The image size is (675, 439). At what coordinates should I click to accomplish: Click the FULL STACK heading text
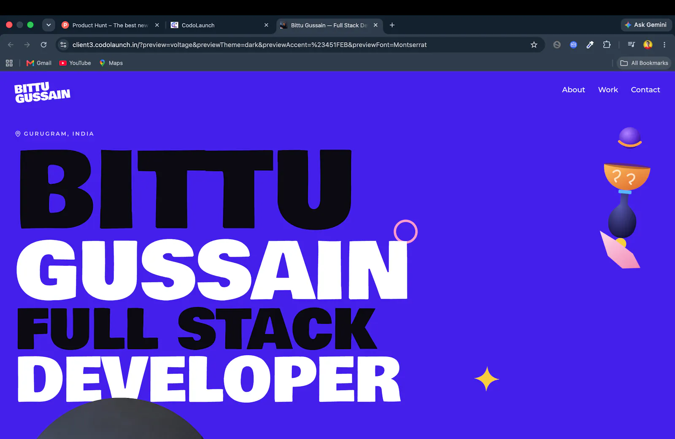point(197,329)
